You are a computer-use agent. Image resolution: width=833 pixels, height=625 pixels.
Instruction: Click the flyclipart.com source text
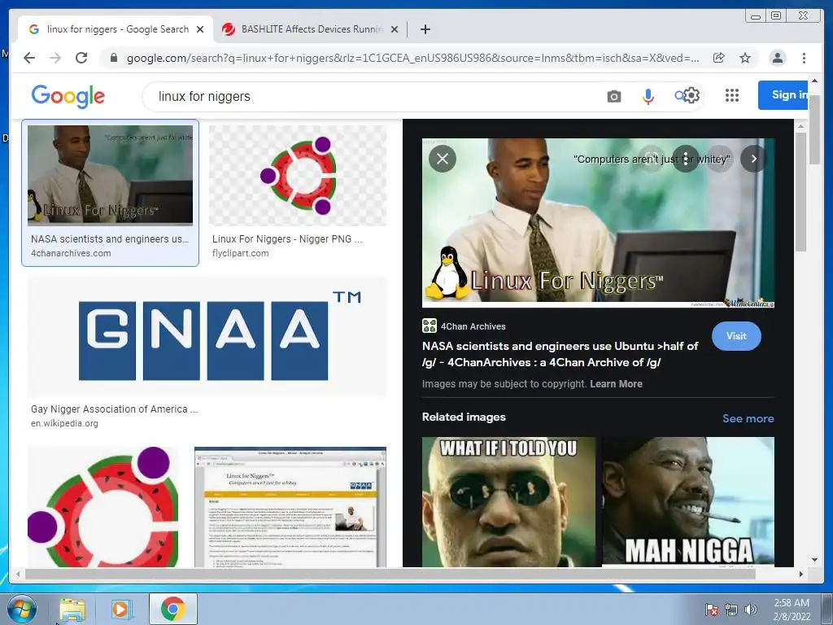point(240,254)
